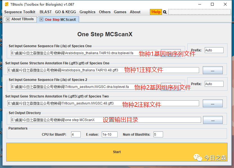
Task: Open the Graphics menu
Action: (x=87, y=12)
